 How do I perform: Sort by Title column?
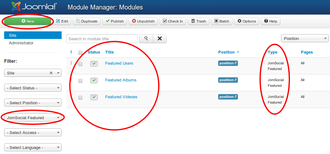tap(110, 52)
